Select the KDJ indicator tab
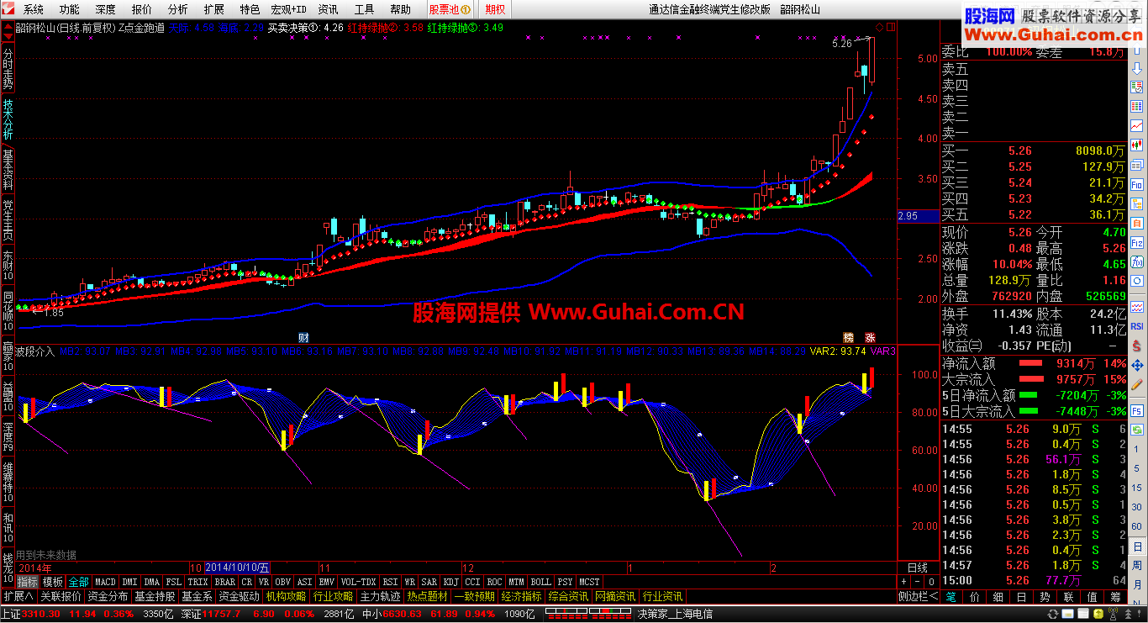 (451, 582)
